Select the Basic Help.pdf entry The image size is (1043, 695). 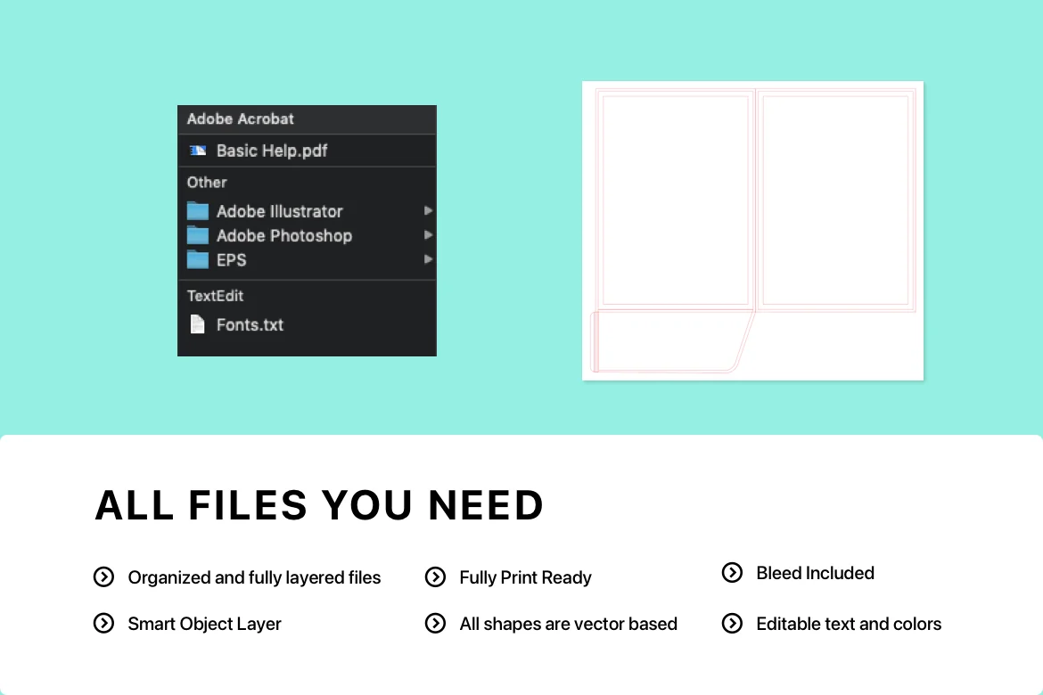tap(307, 151)
